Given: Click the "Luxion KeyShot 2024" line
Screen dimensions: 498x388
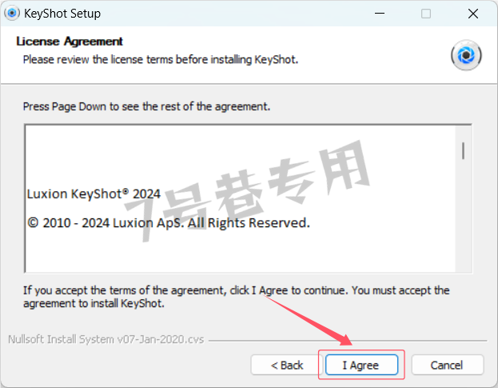Looking at the screenshot, I should pos(94,194).
